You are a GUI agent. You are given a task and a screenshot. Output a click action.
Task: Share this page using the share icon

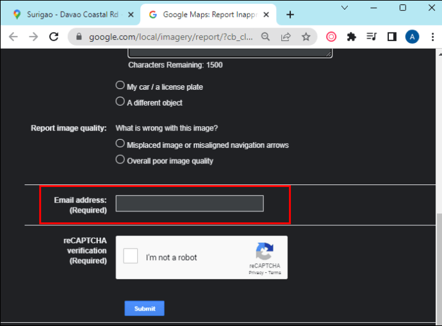coord(286,37)
